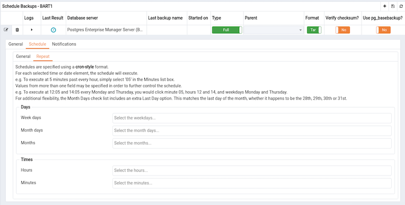Toggle Verify checksum switch
Screen dimensions: 405x205
click(x=343, y=30)
